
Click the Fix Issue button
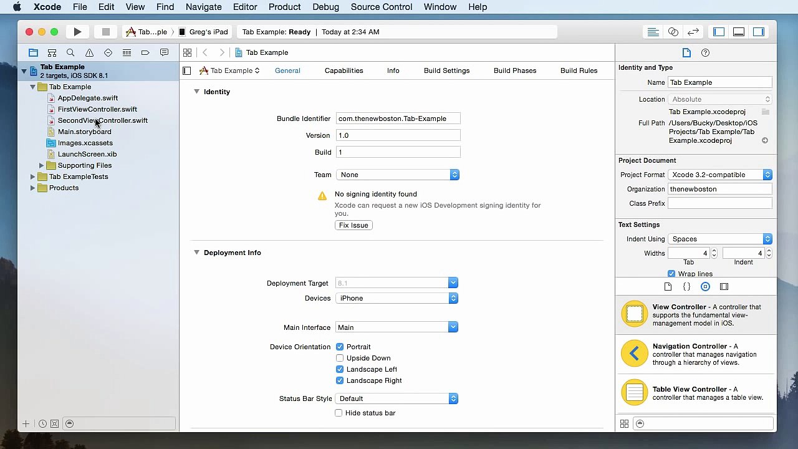(353, 225)
